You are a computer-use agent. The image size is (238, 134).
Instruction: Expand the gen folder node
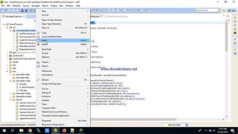click(7, 52)
